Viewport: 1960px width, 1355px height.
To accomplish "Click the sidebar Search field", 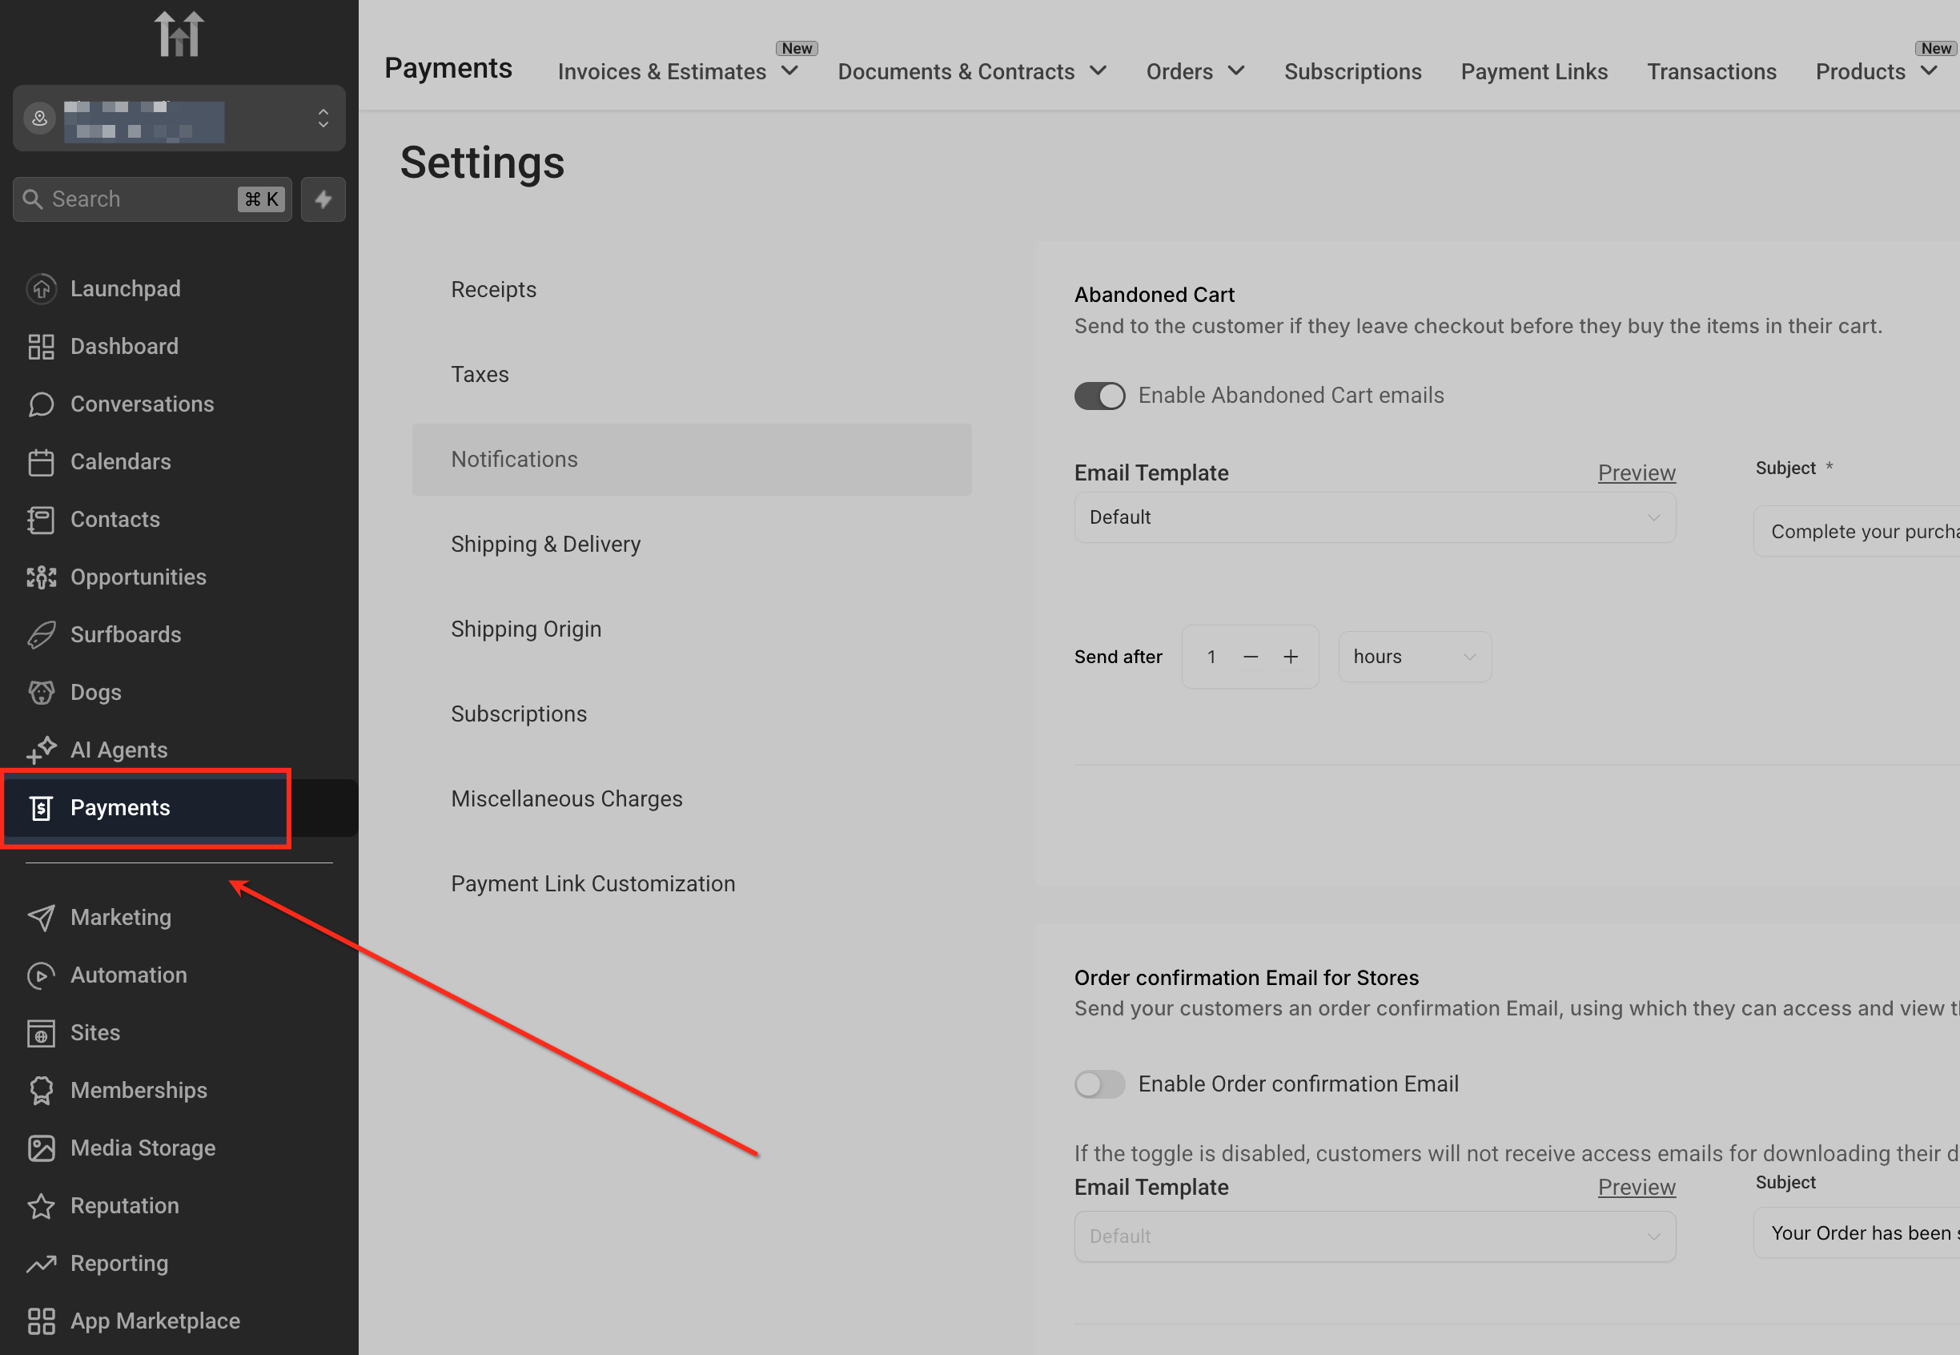I will coord(136,199).
